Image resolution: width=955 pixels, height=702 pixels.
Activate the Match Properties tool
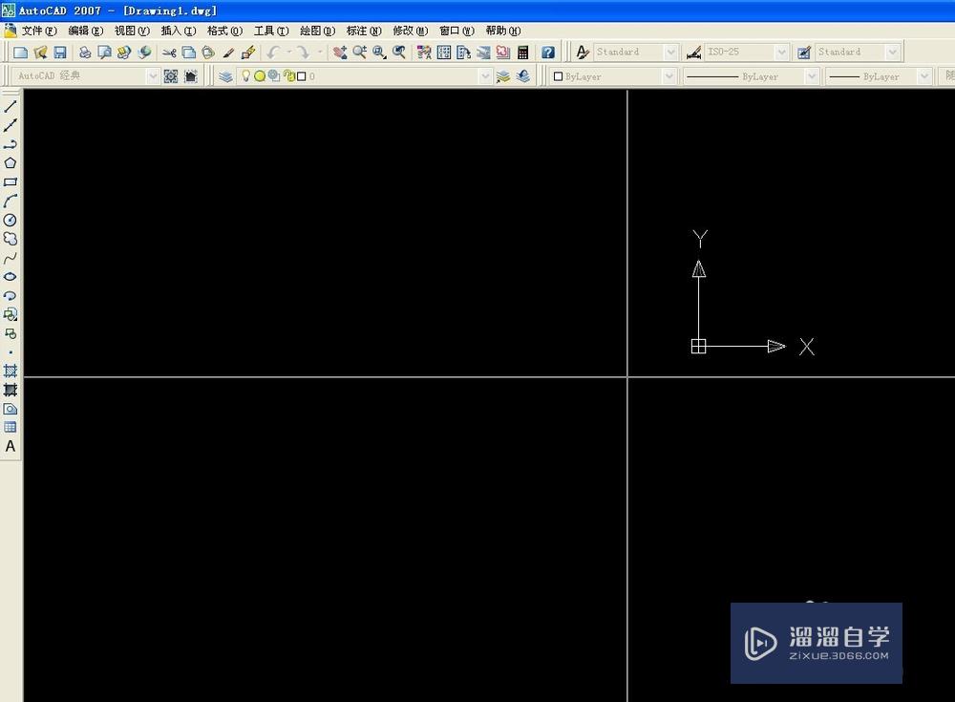(x=229, y=52)
